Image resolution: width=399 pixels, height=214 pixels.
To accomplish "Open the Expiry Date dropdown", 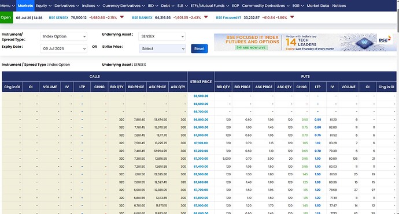I will (64, 48).
